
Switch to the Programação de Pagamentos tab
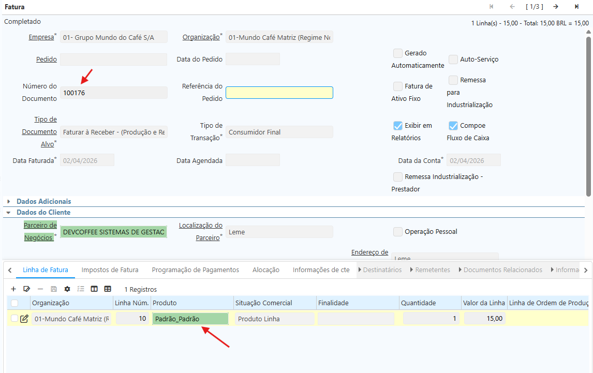point(195,270)
